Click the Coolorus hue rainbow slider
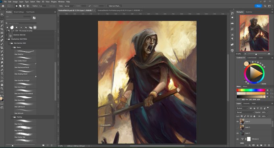This screenshot has width=274, height=148. (251, 90)
